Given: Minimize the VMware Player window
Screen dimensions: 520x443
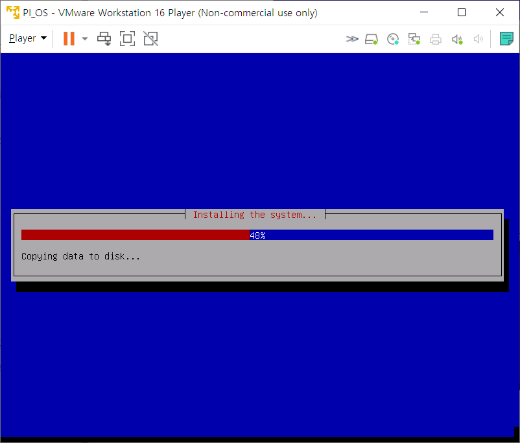Looking at the screenshot, I should point(424,12).
